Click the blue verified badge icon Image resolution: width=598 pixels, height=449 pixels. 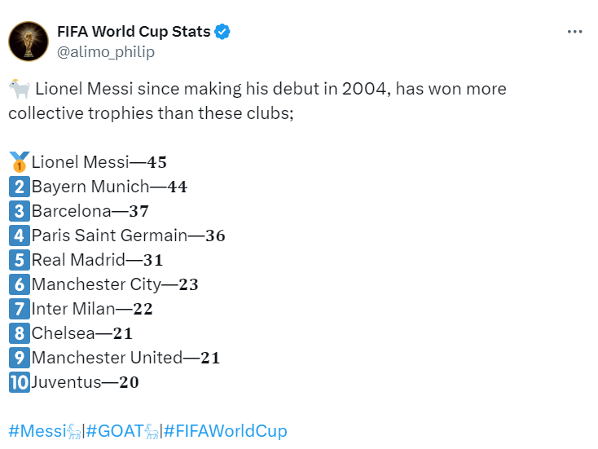click(x=222, y=32)
